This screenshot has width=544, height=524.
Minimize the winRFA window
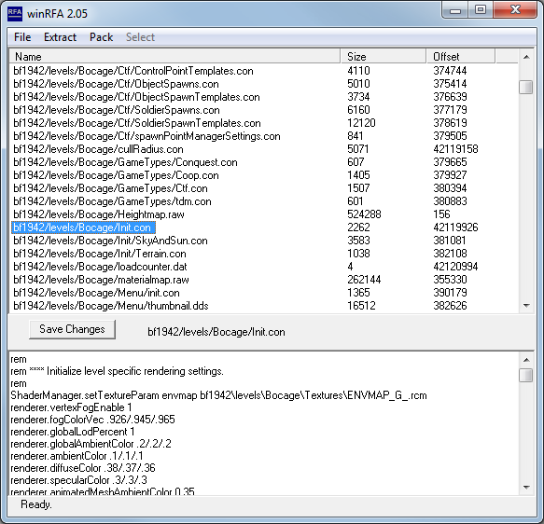(455, 10)
